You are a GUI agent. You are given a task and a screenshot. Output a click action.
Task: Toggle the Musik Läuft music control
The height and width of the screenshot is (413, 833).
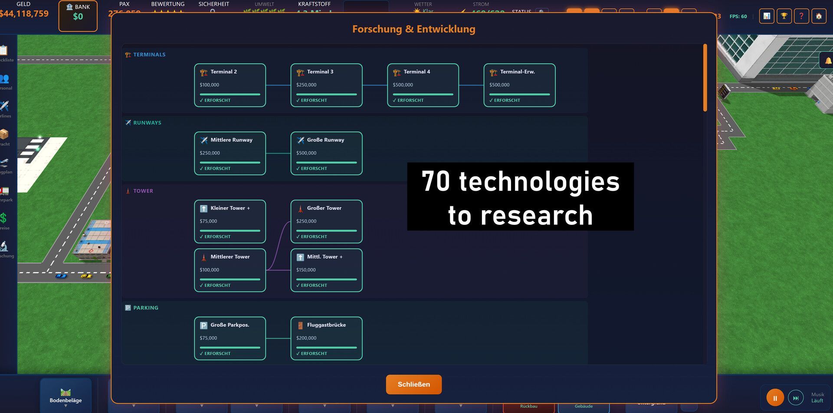(817, 397)
